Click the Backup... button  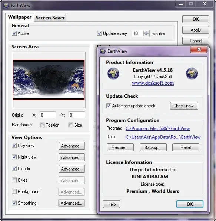click(153, 147)
